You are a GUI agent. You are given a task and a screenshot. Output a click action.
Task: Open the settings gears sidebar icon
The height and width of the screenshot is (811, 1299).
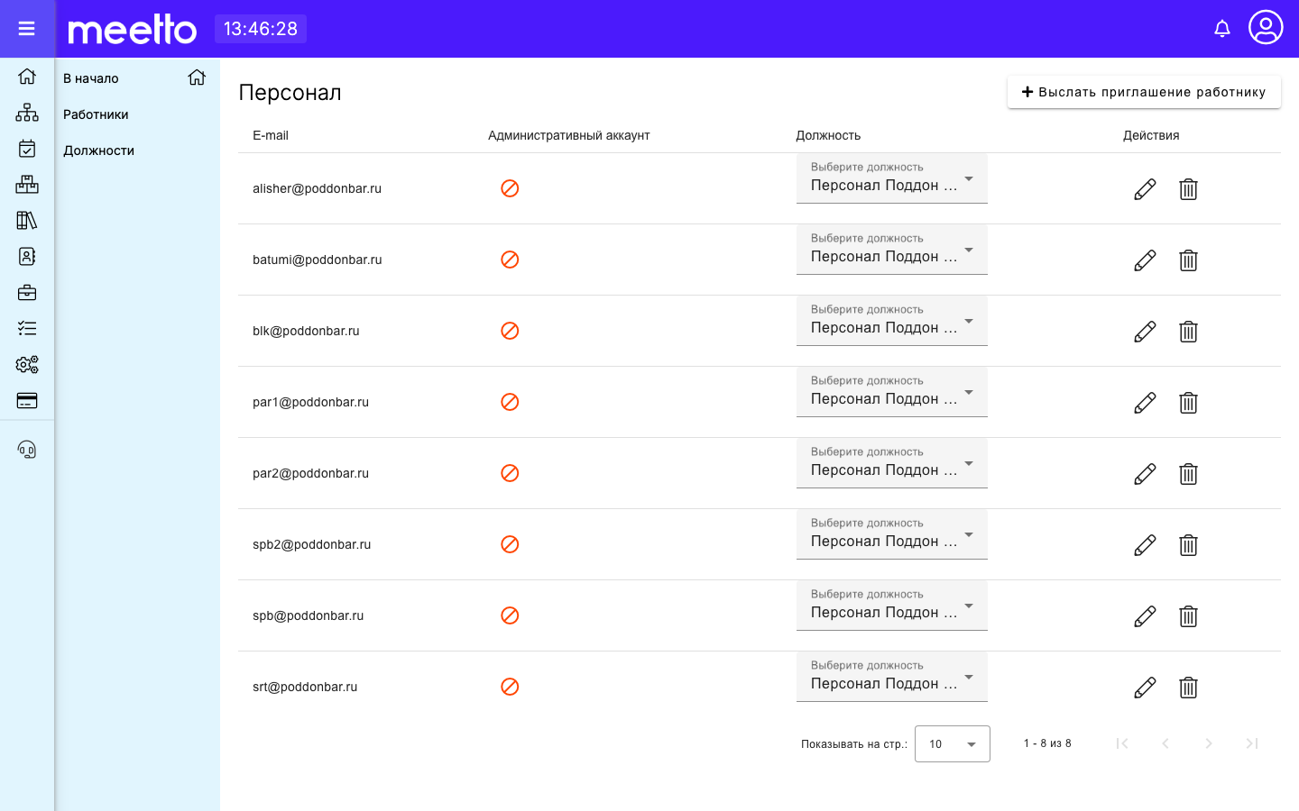(27, 365)
